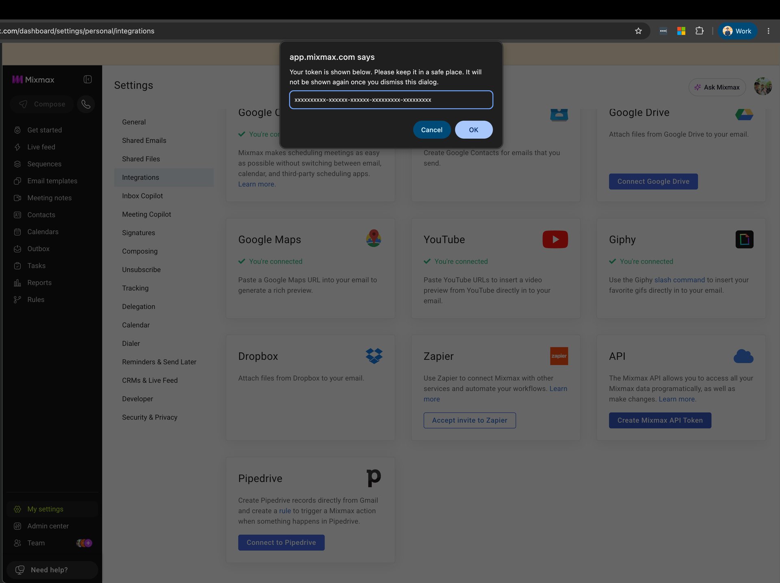Click the slash command link in Giphy card

[x=680, y=280]
